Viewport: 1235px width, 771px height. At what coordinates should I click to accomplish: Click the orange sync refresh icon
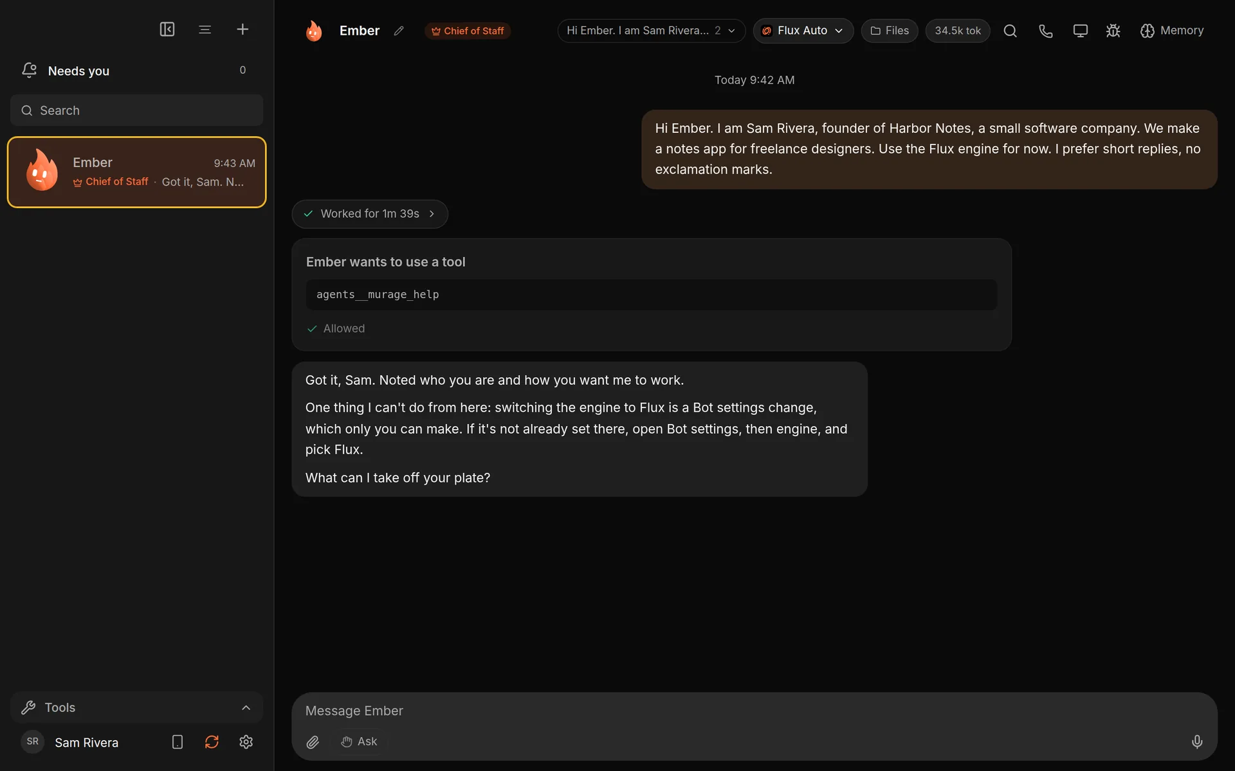click(212, 742)
